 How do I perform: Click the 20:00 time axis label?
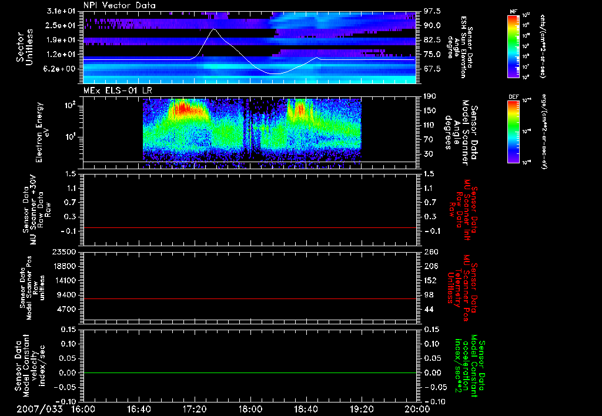click(x=417, y=409)
